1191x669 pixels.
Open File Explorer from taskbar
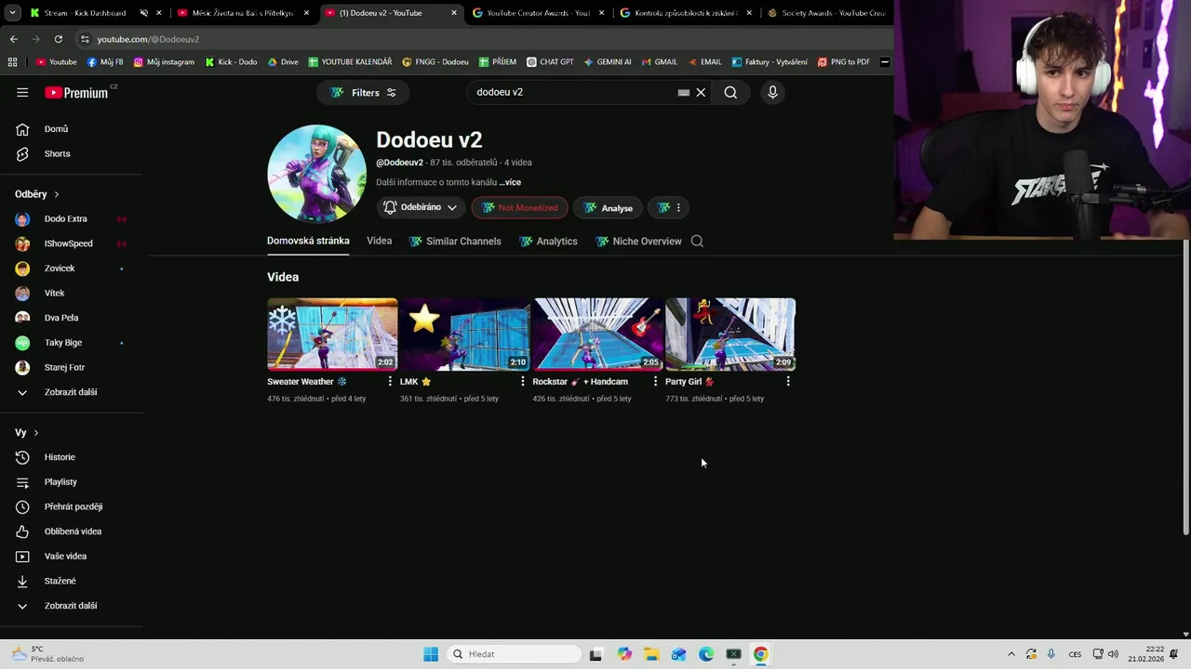coord(651,654)
